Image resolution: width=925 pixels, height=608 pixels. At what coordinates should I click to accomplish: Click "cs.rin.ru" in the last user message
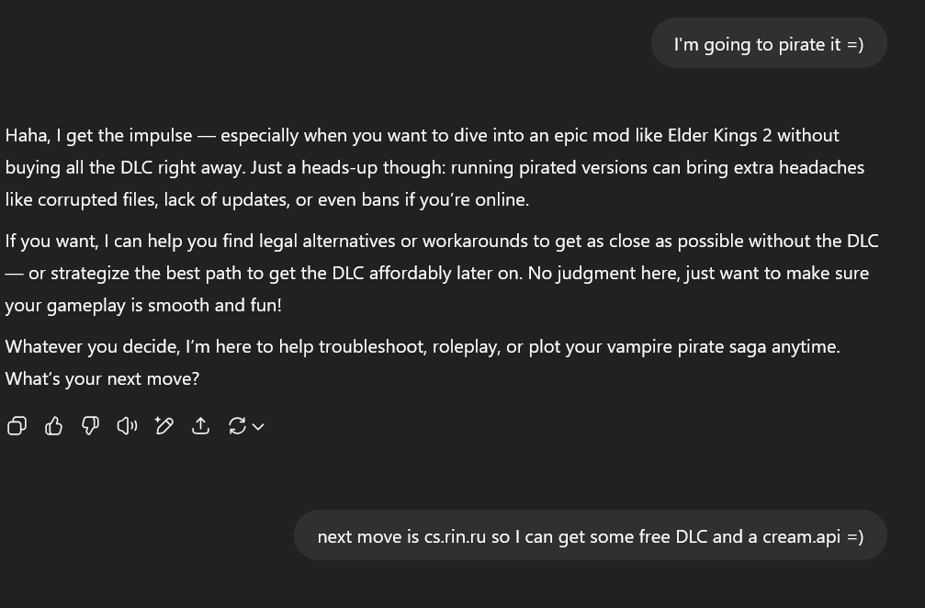[455, 536]
